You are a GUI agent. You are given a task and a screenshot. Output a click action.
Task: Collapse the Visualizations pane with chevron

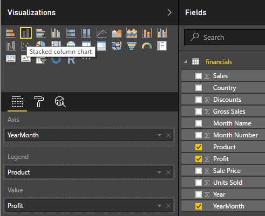tap(169, 12)
